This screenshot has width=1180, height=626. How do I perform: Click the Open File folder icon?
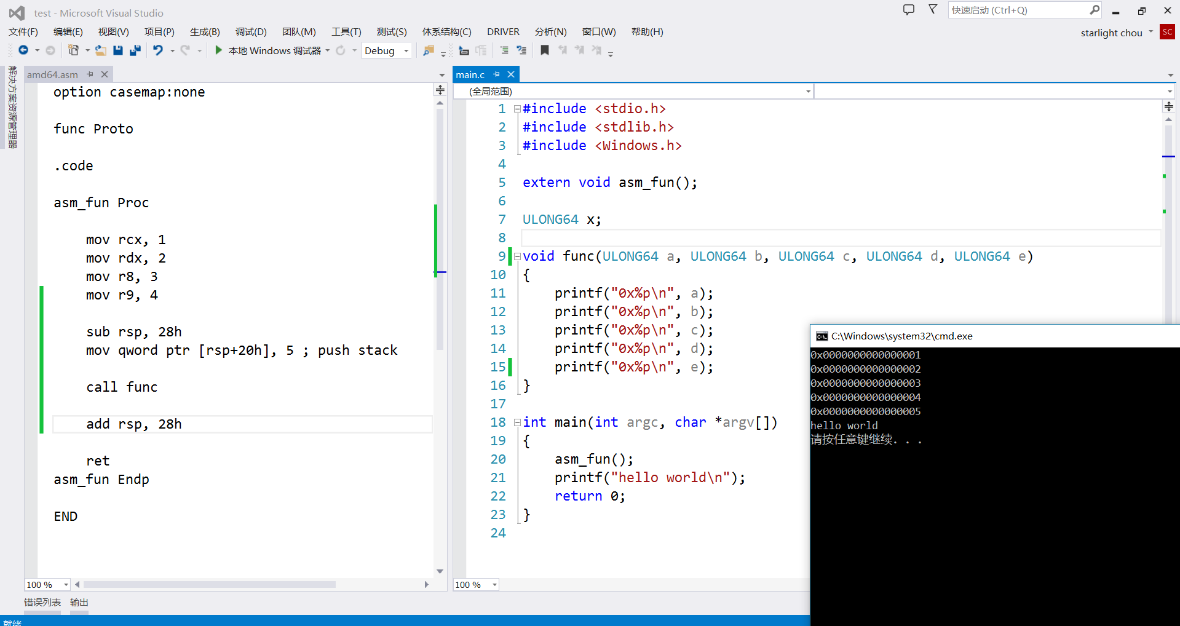coord(101,50)
